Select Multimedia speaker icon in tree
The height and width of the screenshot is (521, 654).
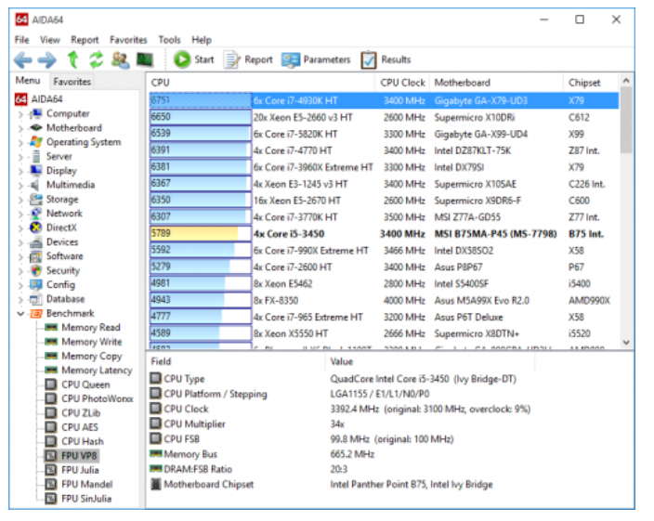click(x=36, y=185)
